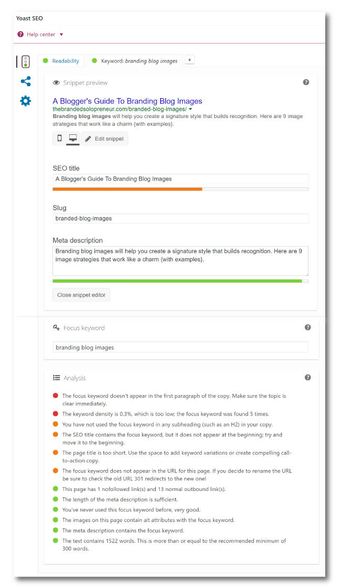Open the branding blog images Keyword tab
The height and width of the screenshot is (587, 341).
tap(137, 60)
